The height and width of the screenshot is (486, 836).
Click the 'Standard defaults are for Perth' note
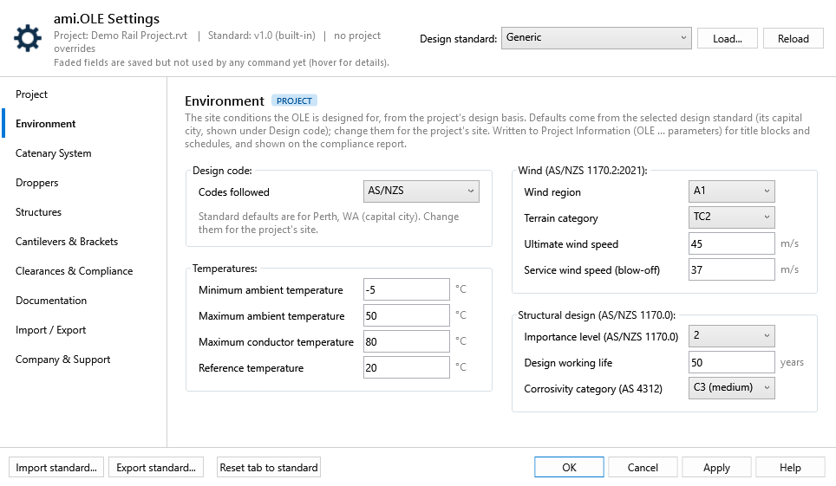coord(329,223)
